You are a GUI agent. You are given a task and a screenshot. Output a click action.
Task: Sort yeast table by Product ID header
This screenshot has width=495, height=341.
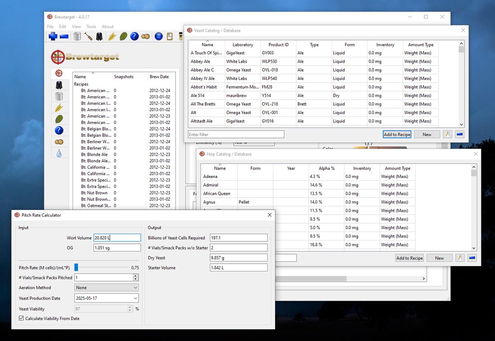point(278,44)
